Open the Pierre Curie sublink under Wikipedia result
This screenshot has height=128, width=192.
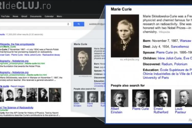pos(17,55)
